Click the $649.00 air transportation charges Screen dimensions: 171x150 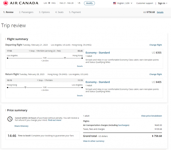(x=158, y=125)
